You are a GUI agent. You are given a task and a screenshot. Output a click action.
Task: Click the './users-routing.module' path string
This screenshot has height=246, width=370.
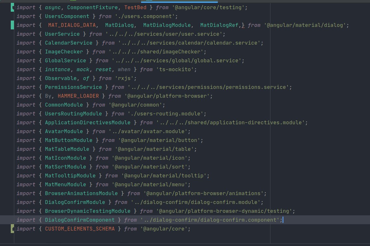[x=166, y=114]
